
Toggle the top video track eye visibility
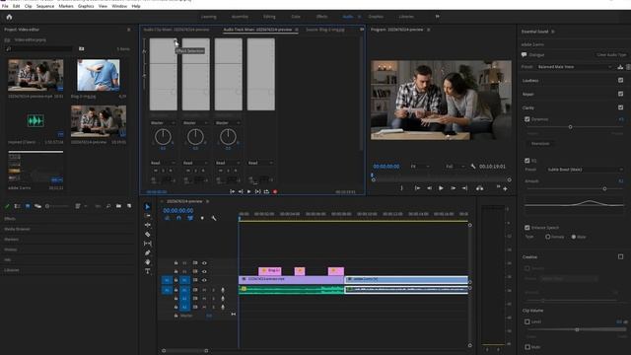(x=204, y=263)
